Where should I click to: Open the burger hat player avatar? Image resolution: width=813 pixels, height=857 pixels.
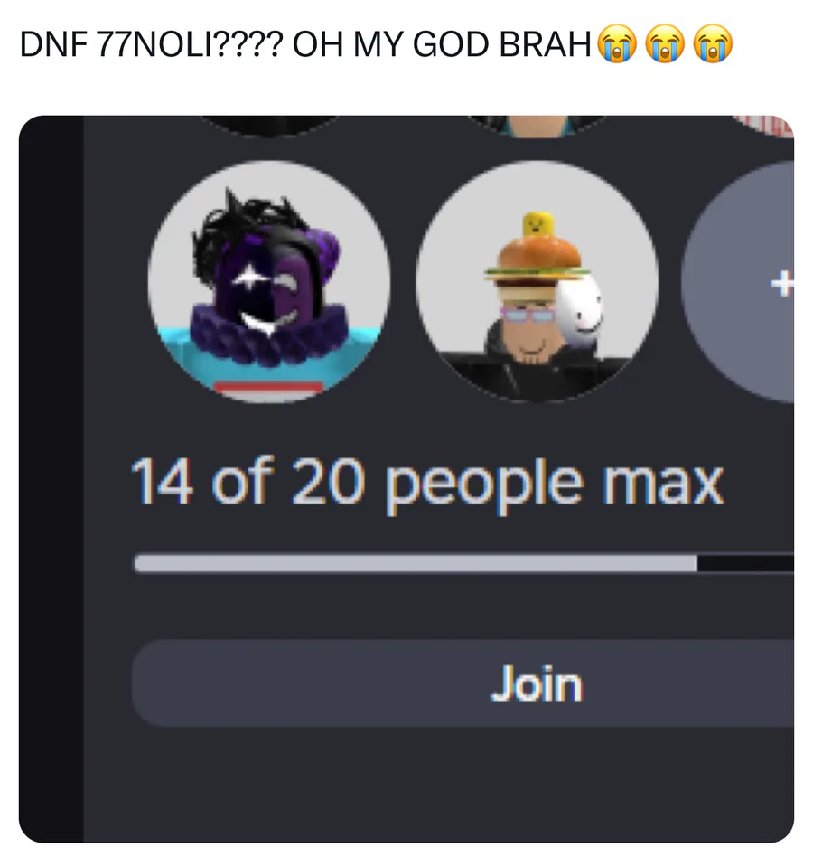537,281
